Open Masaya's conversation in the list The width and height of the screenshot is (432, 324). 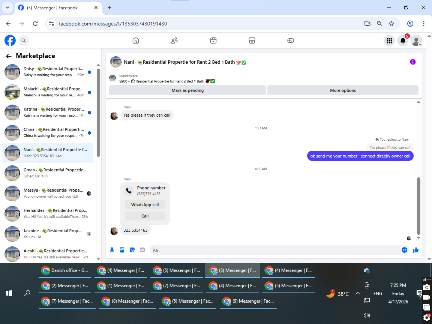pos(48,193)
